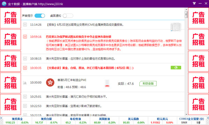Click the 前值:48.6 预期:48.6 line

coord(71,87)
